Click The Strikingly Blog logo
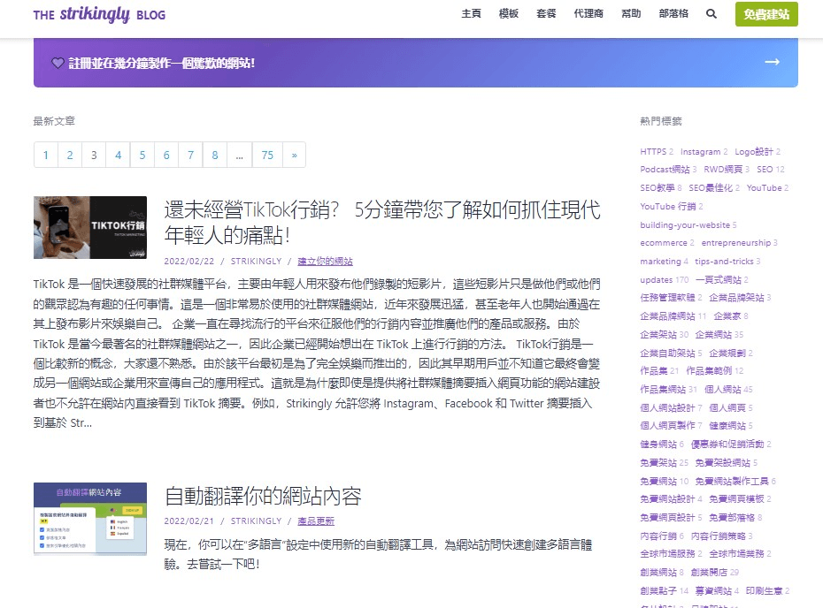This screenshot has width=823, height=608. coord(98,14)
